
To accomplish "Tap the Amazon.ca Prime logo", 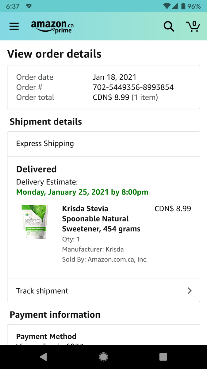I will point(52,26).
